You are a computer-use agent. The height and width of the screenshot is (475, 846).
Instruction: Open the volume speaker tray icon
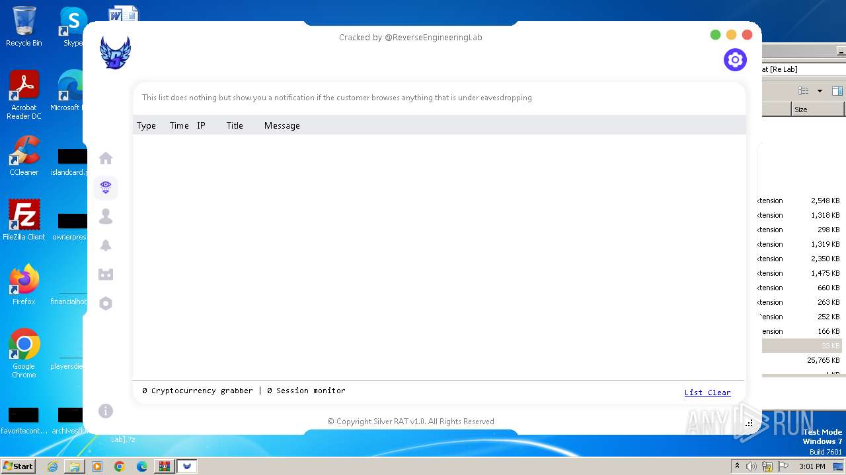[x=751, y=466]
